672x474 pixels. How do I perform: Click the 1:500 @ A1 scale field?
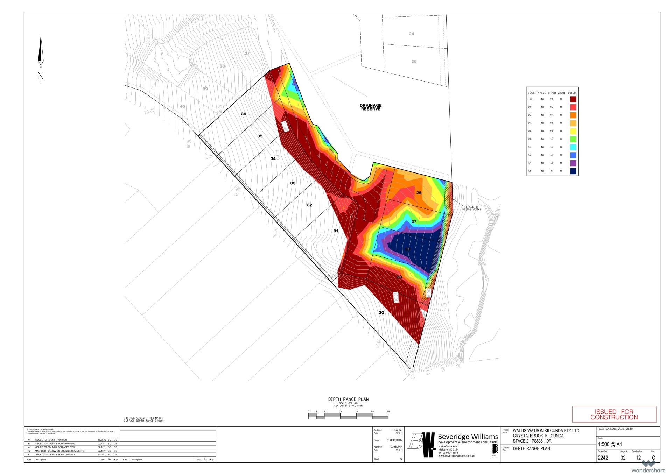[610, 444]
